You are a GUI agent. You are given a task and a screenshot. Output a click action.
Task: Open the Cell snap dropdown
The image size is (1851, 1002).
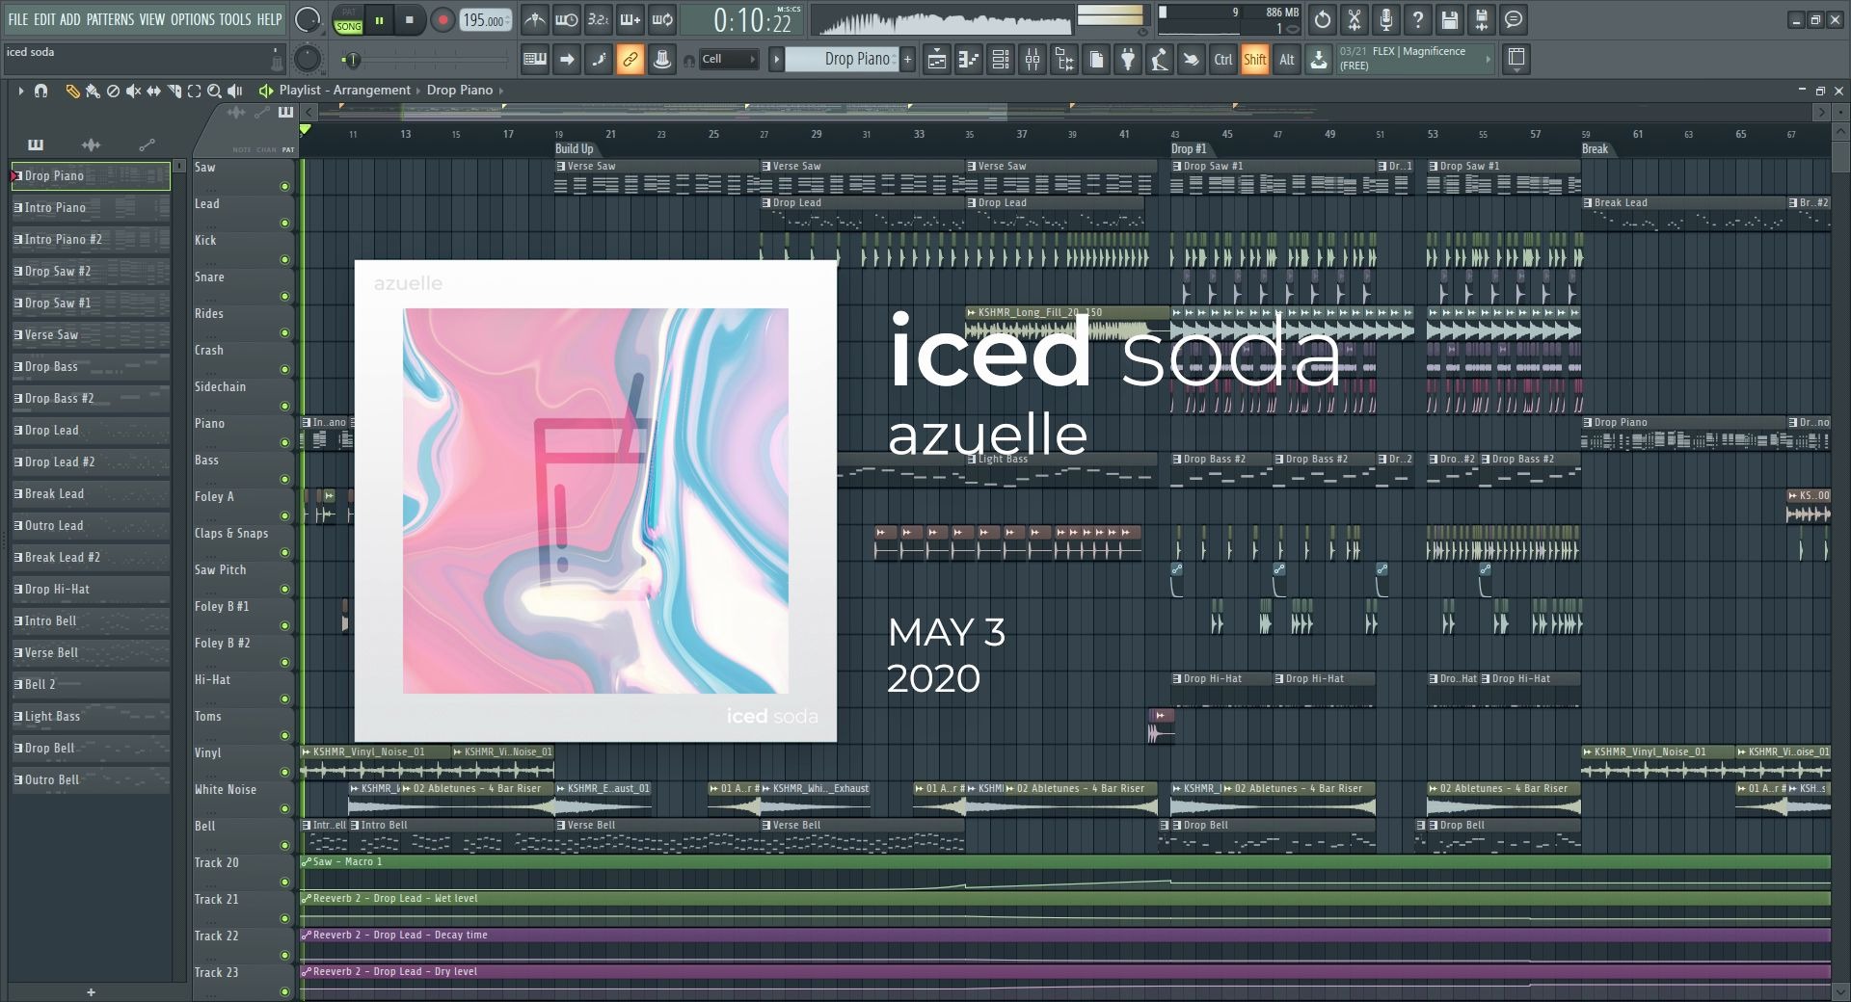click(729, 60)
